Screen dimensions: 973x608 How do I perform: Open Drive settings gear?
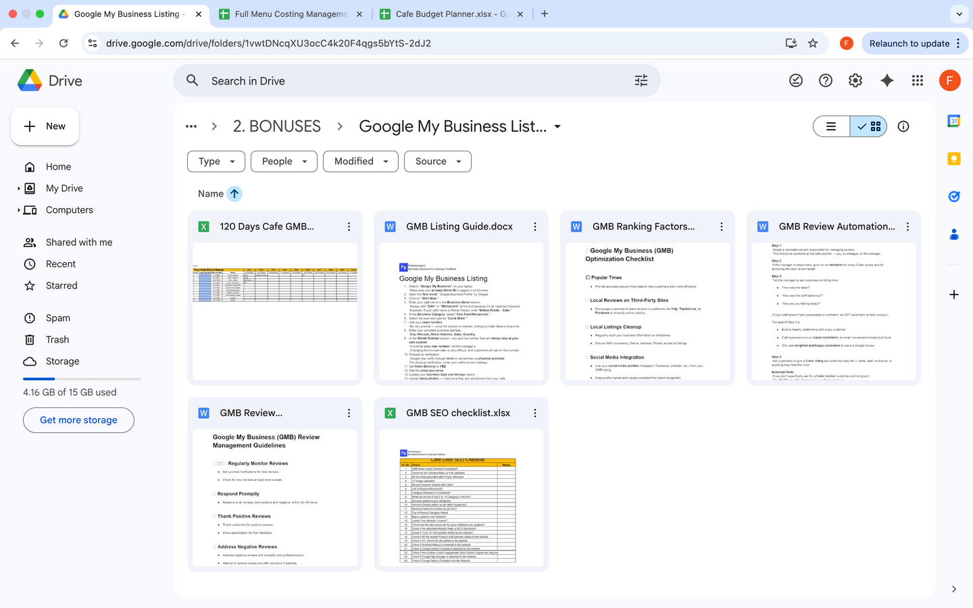click(855, 81)
